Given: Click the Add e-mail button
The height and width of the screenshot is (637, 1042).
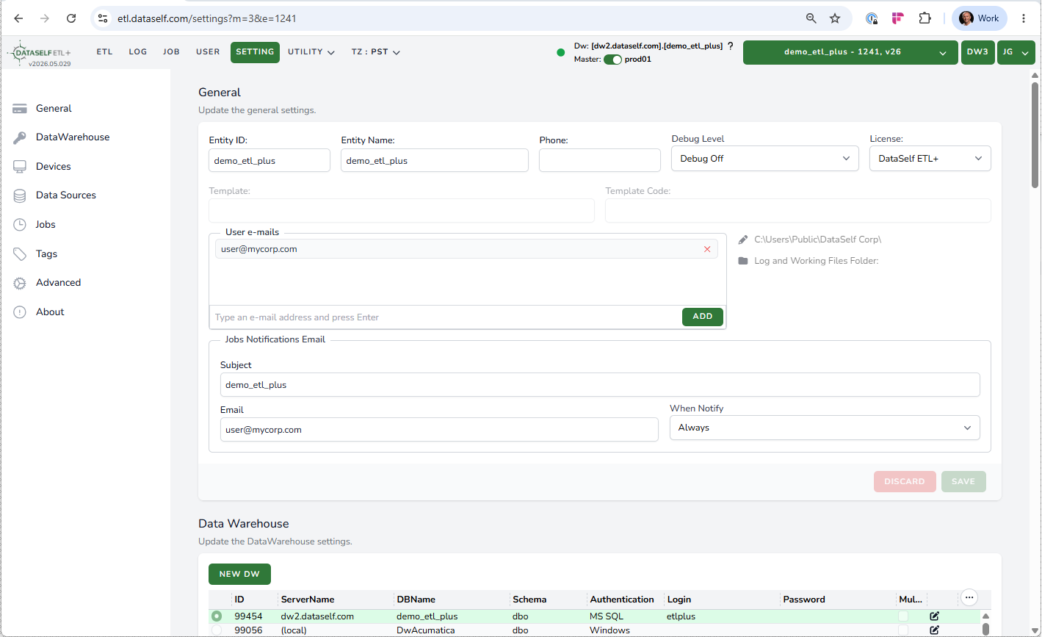Looking at the screenshot, I should (x=703, y=317).
